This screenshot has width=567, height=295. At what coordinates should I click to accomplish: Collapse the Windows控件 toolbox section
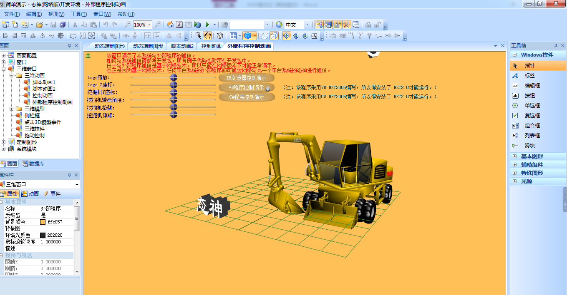pos(514,55)
